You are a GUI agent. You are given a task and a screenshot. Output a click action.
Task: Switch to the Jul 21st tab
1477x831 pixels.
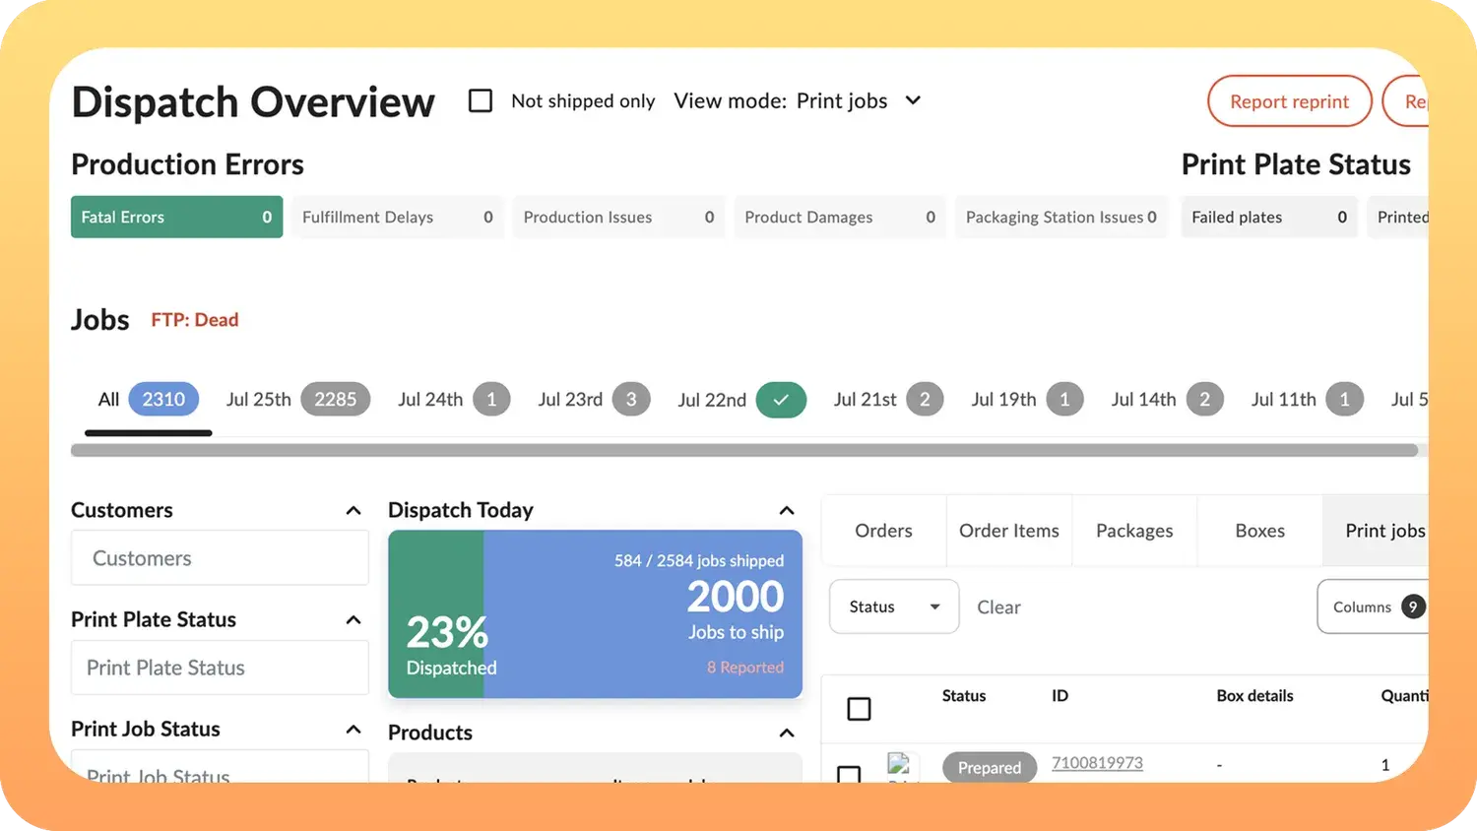click(888, 400)
